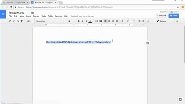Add a comment via margin icon
Viewport: 185px width, 104px height.
pos(147,43)
